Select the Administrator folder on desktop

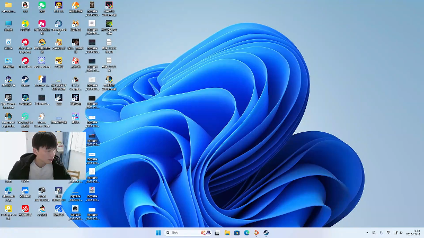(x=8, y=6)
